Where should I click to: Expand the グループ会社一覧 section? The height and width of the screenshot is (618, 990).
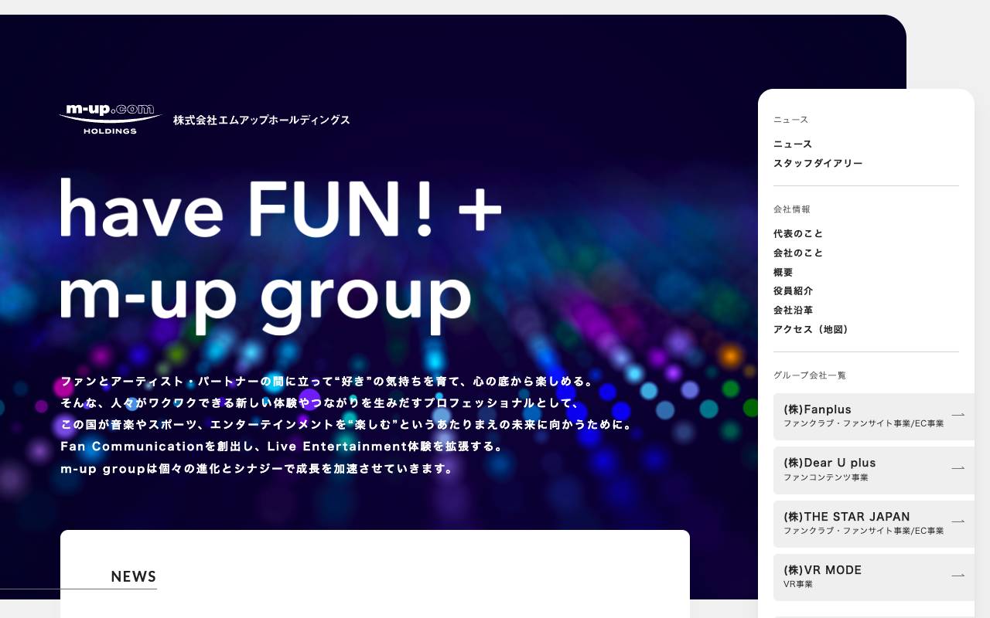tap(810, 375)
